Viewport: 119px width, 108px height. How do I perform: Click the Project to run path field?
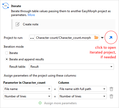click(64, 38)
